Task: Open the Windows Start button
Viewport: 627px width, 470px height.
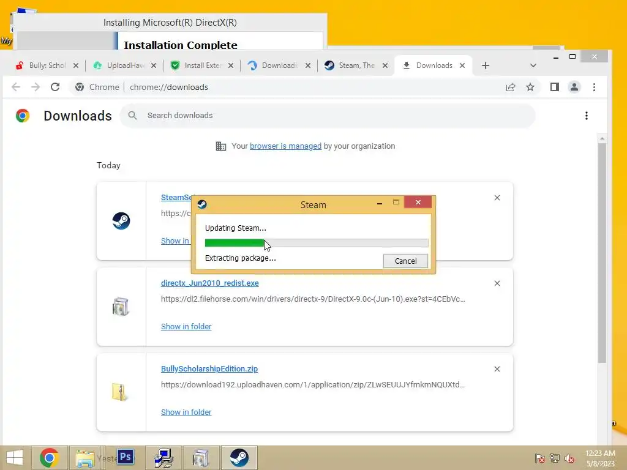Action: point(15,458)
